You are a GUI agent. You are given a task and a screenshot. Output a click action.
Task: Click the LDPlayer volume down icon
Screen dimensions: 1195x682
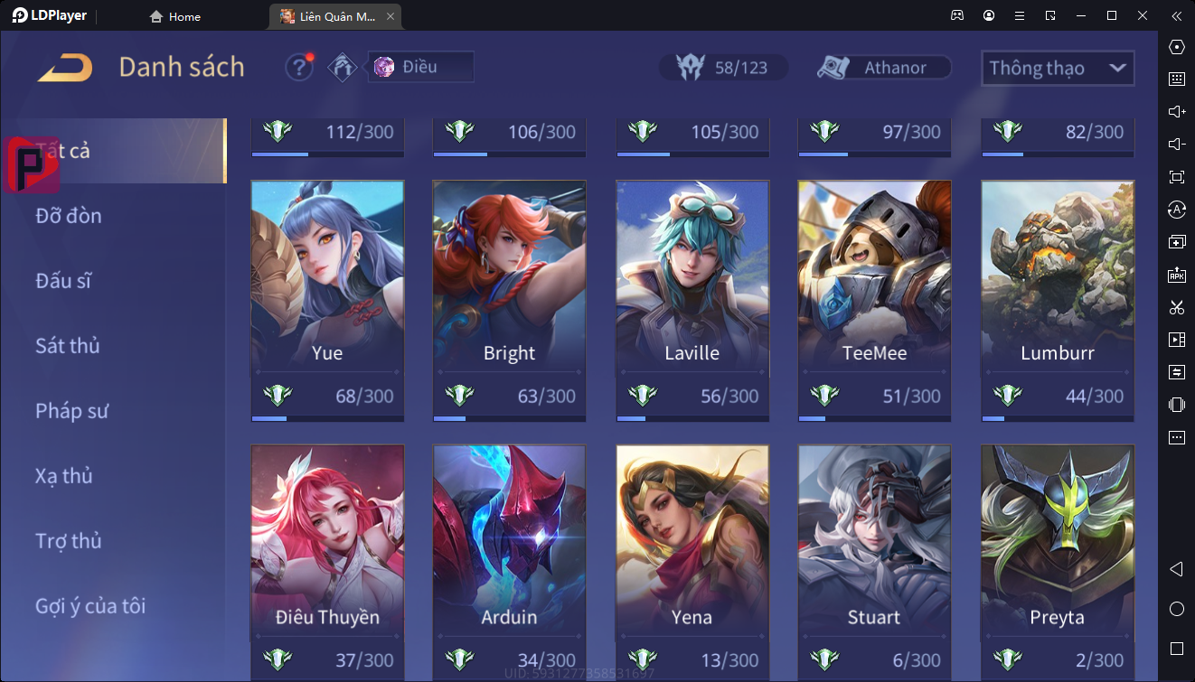(x=1176, y=144)
